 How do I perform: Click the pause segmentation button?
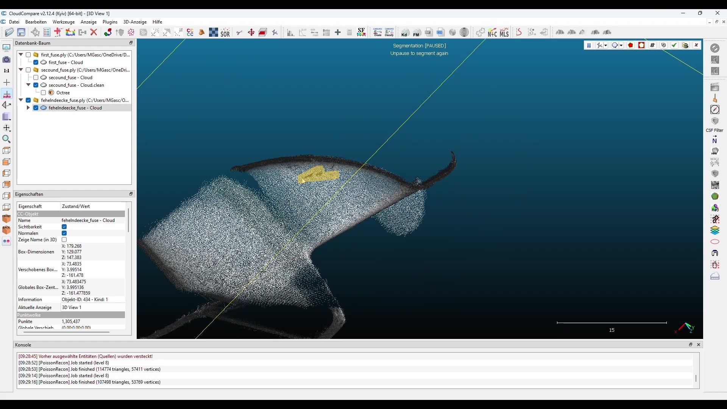coord(589,45)
